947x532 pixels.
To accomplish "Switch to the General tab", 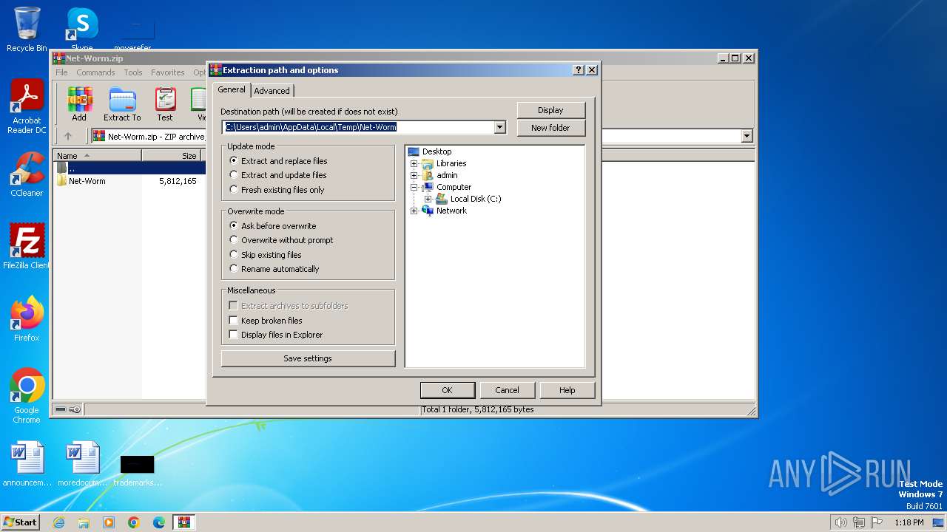I will [x=232, y=89].
